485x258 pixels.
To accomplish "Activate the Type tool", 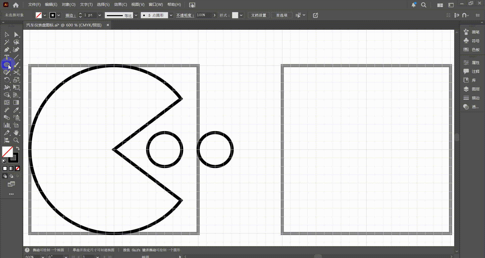I will coord(7,57).
